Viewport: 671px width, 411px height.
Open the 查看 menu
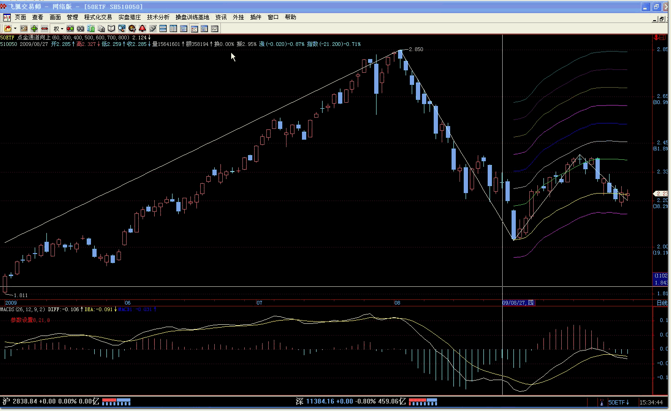38,17
